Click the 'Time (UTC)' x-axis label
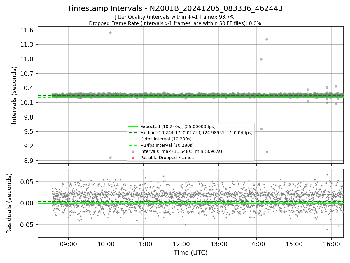 pos(191,253)
